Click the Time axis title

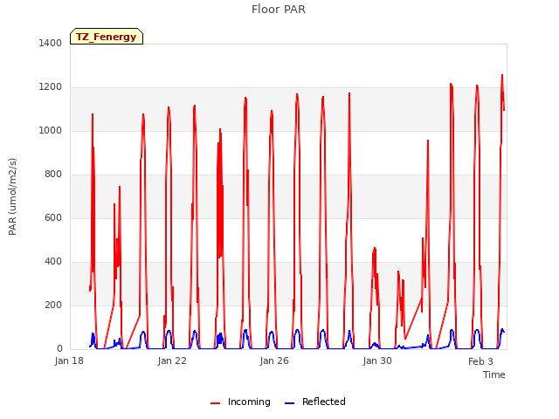tap(494, 374)
